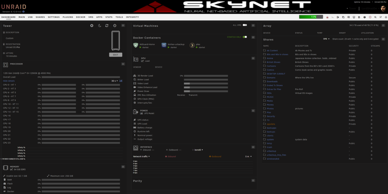Click the Hide details link
Screen dimensions: 388x194
click(x=9, y=81)
